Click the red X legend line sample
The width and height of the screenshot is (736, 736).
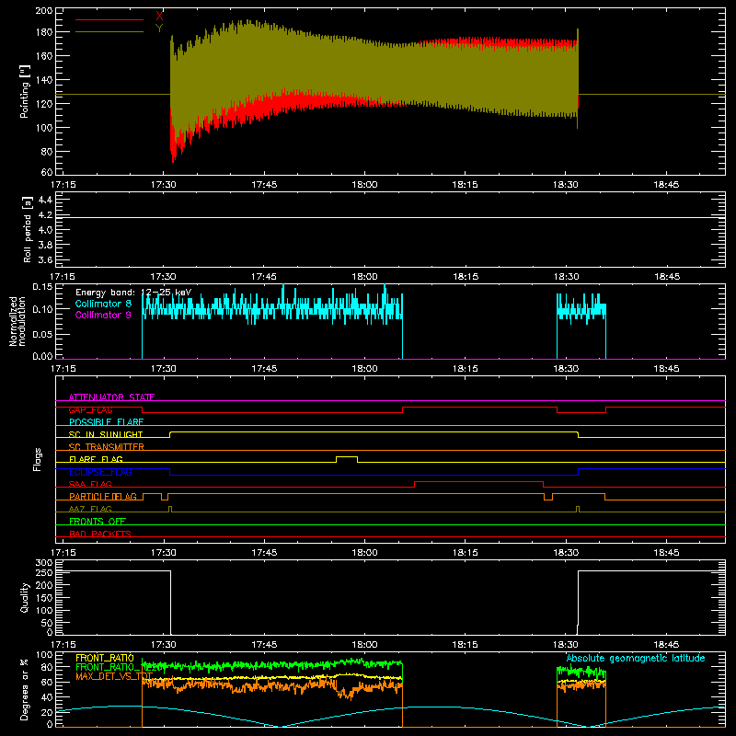click(109, 19)
